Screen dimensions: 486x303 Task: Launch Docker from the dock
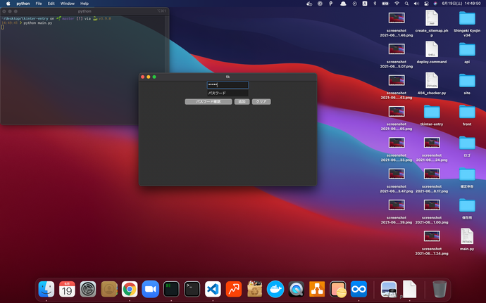(x=275, y=289)
